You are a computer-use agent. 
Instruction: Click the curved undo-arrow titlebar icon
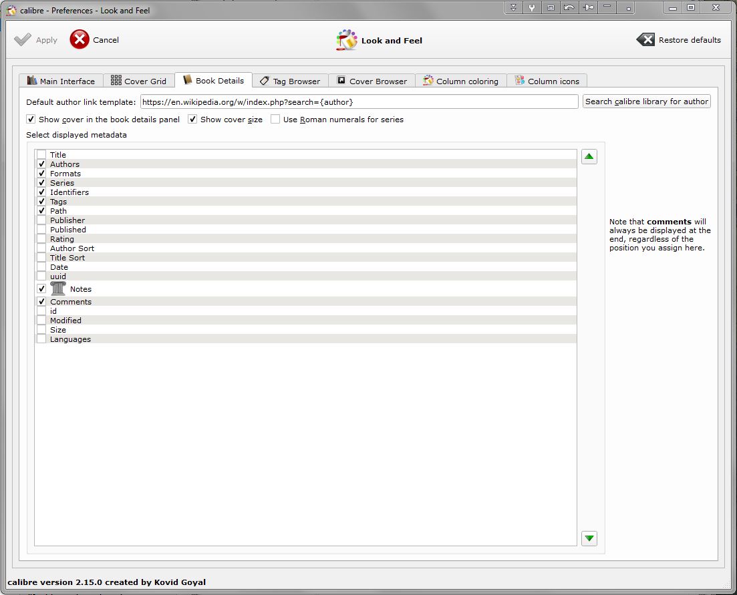tap(569, 7)
